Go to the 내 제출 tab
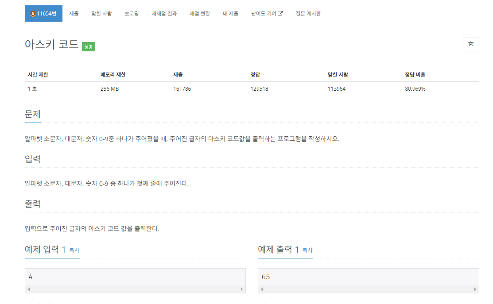 click(x=230, y=14)
